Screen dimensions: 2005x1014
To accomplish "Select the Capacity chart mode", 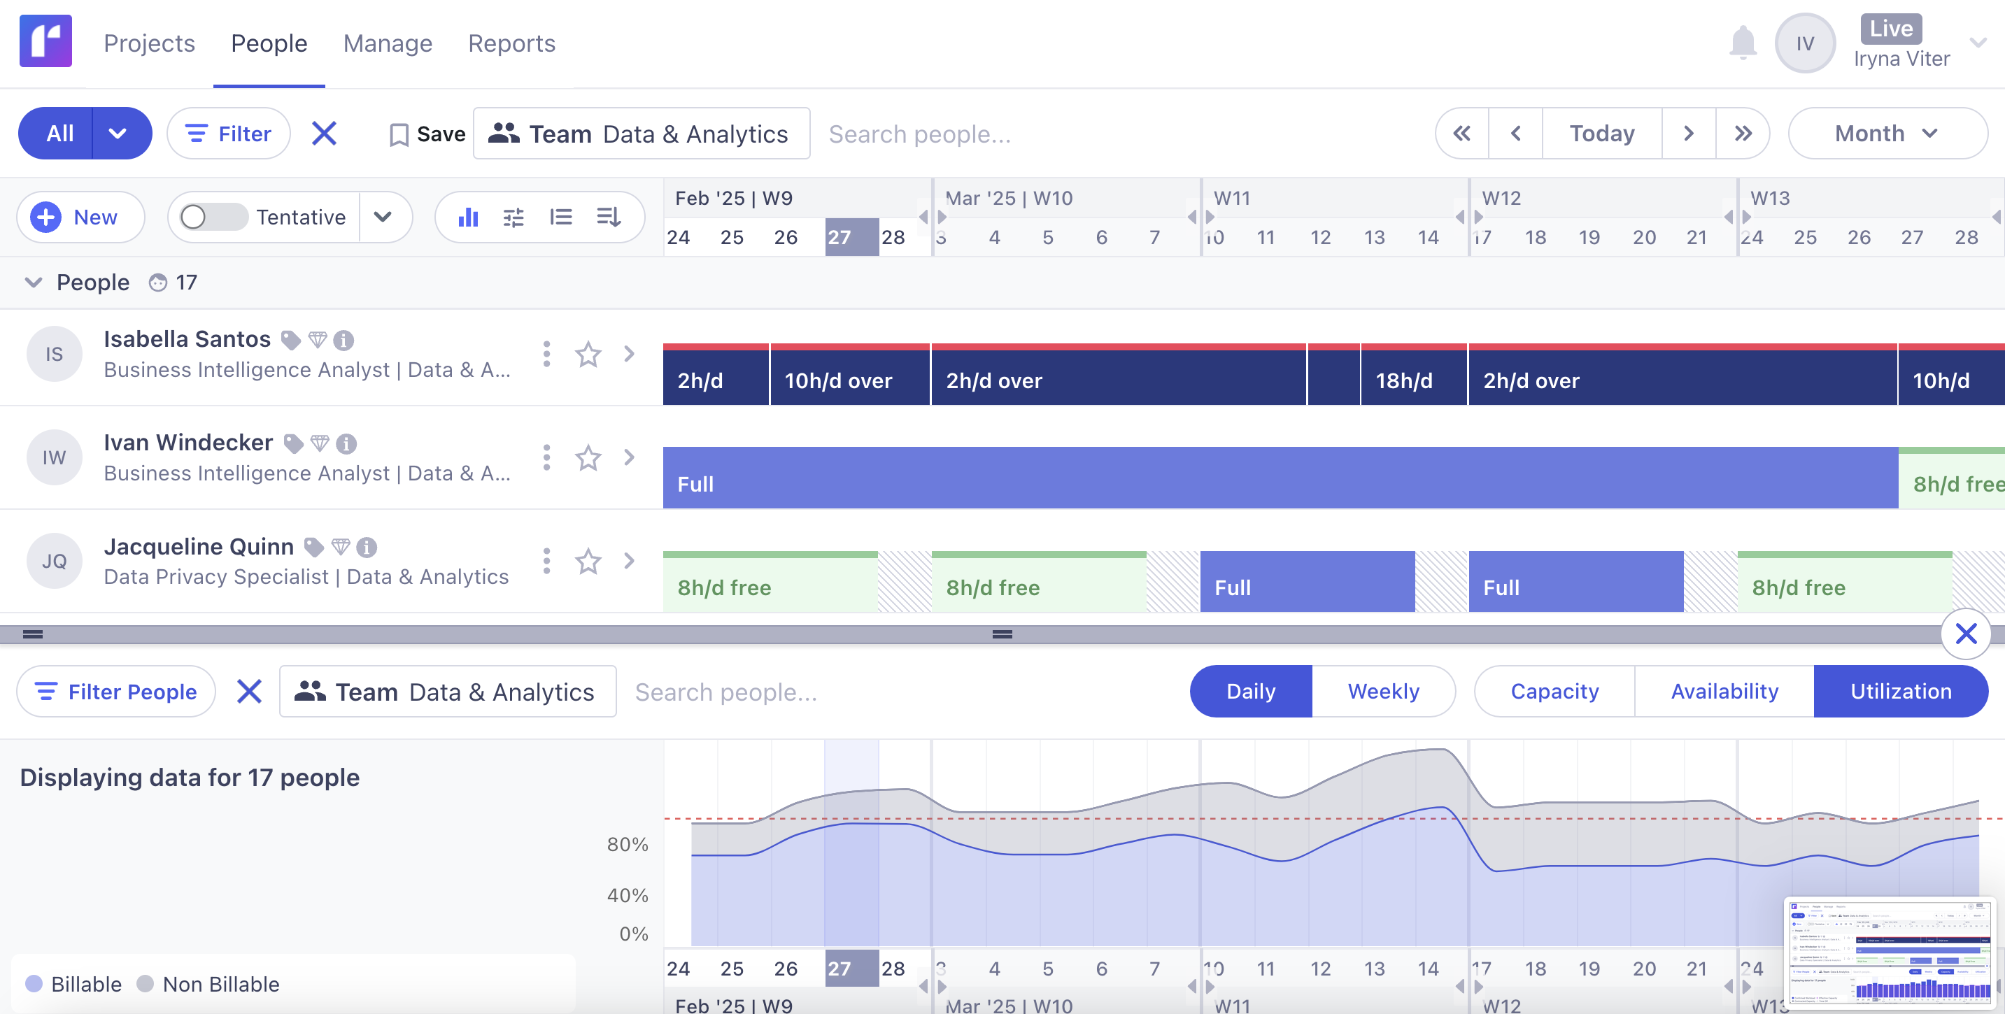I will coord(1554,691).
